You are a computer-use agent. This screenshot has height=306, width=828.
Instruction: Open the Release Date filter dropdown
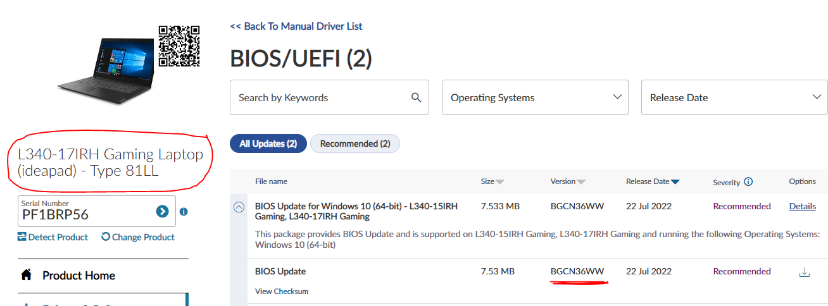point(734,97)
